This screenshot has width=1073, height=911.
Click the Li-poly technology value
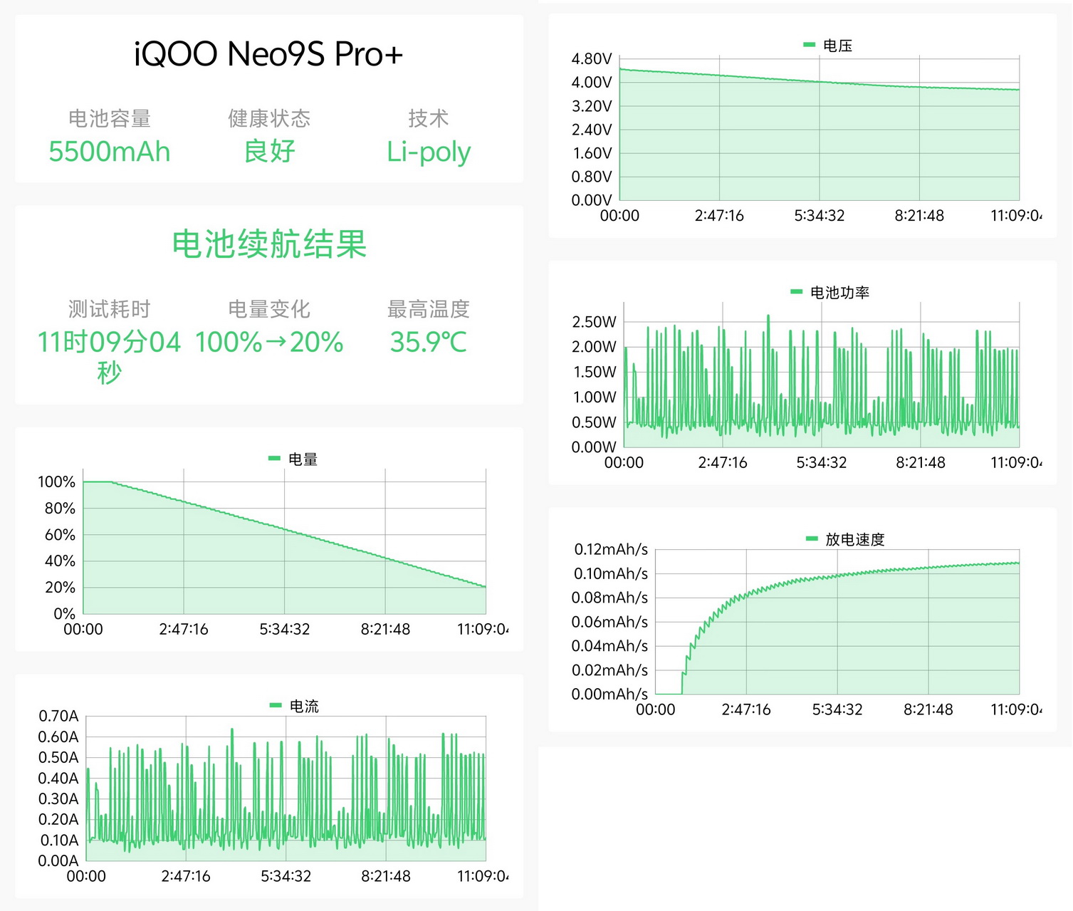click(429, 152)
